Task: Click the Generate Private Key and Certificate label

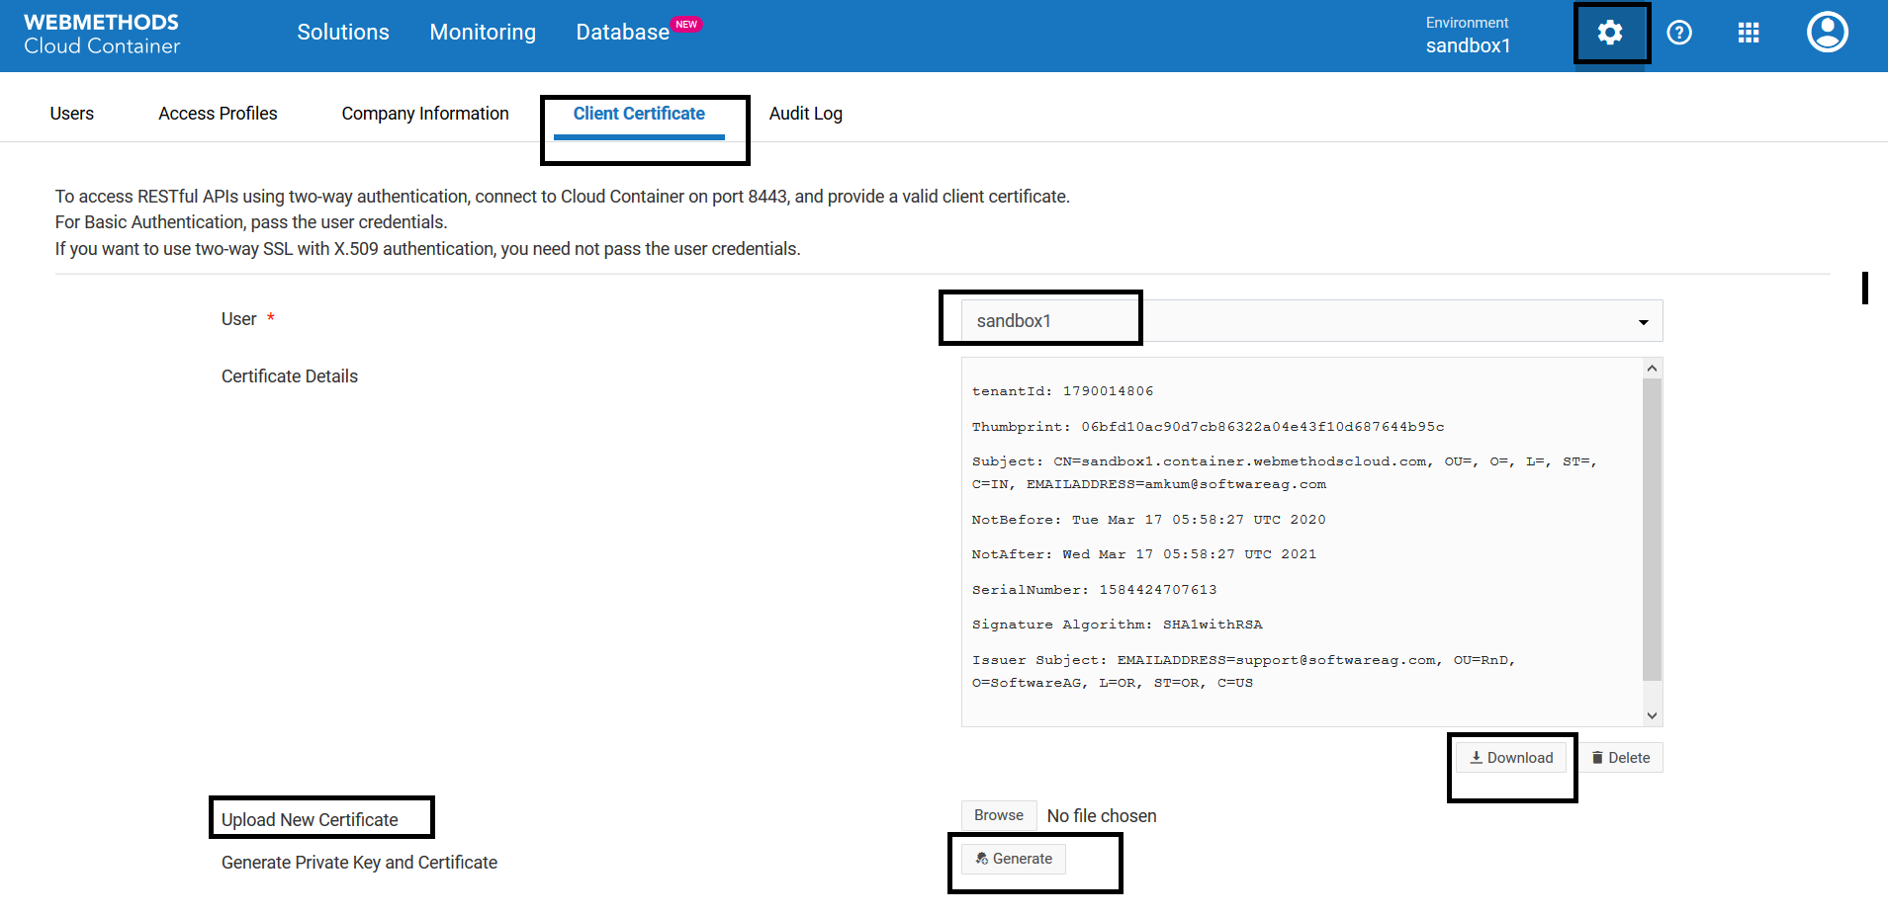Action: pyautogui.click(x=359, y=863)
